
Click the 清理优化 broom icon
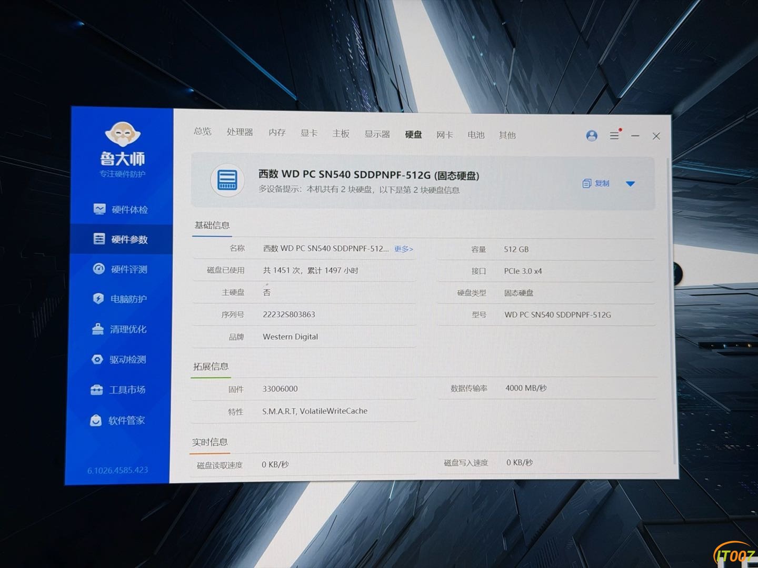(97, 329)
